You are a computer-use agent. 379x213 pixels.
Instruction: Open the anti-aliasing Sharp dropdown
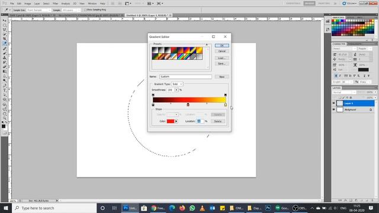tap(365, 82)
